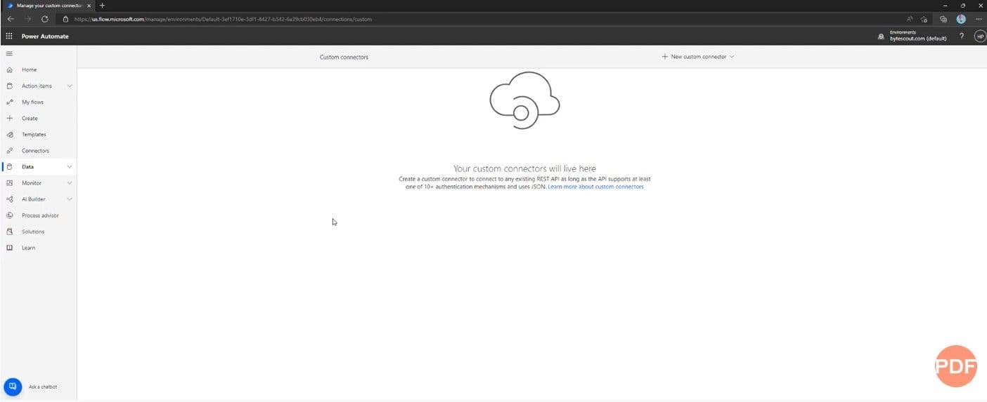Image resolution: width=987 pixels, height=402 pixels.
Task: Expand the Monitor menu chevron
Action: [x=69, y=183]
